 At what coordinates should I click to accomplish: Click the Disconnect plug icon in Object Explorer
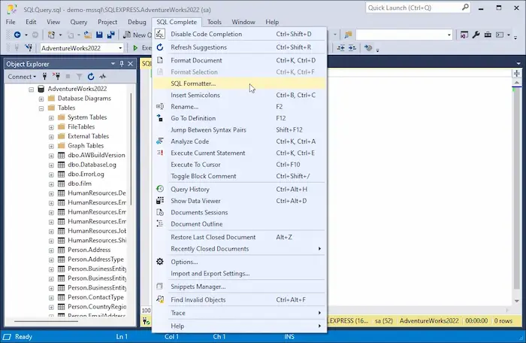click(56, 77)
